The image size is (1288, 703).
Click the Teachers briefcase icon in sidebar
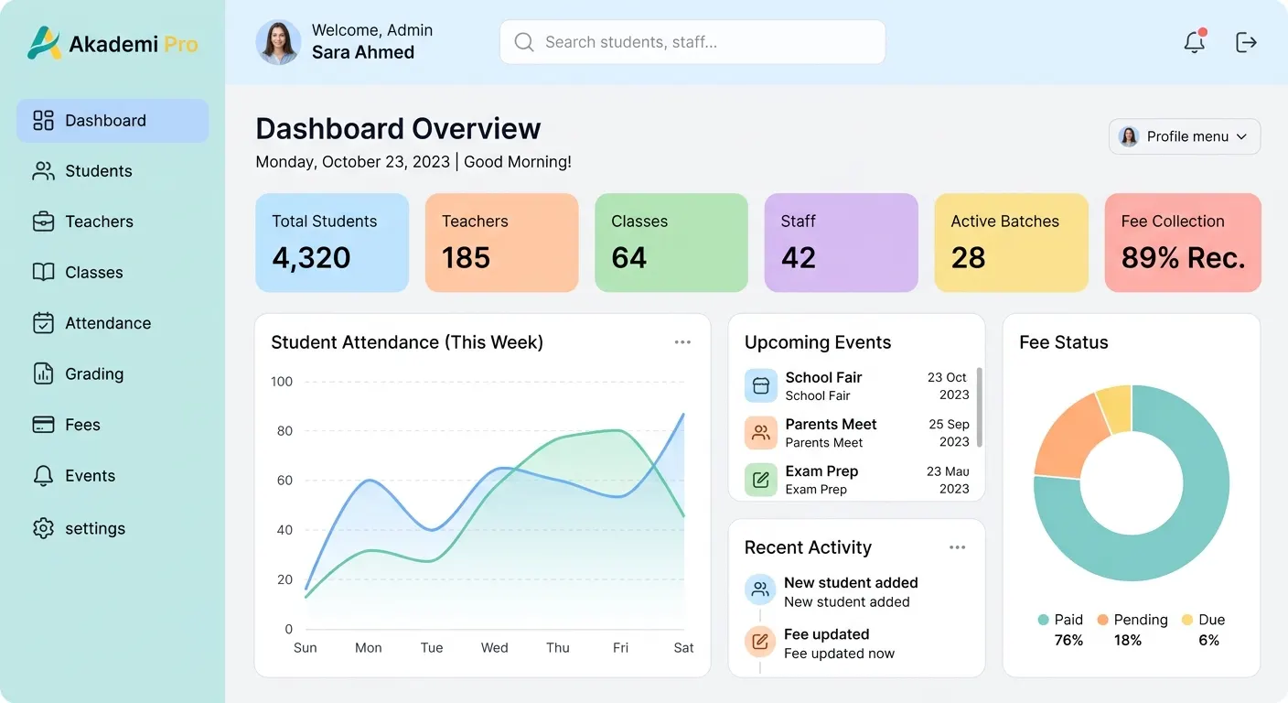[x=43, y=222]
